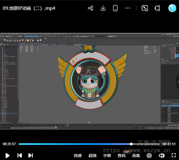Toggle fullscreen mode
179x160 pixels.
click(173, 155)
